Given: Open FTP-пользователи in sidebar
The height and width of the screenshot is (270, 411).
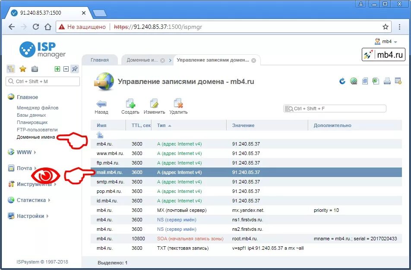Looking at the screenshot, I should coord(37,130).
